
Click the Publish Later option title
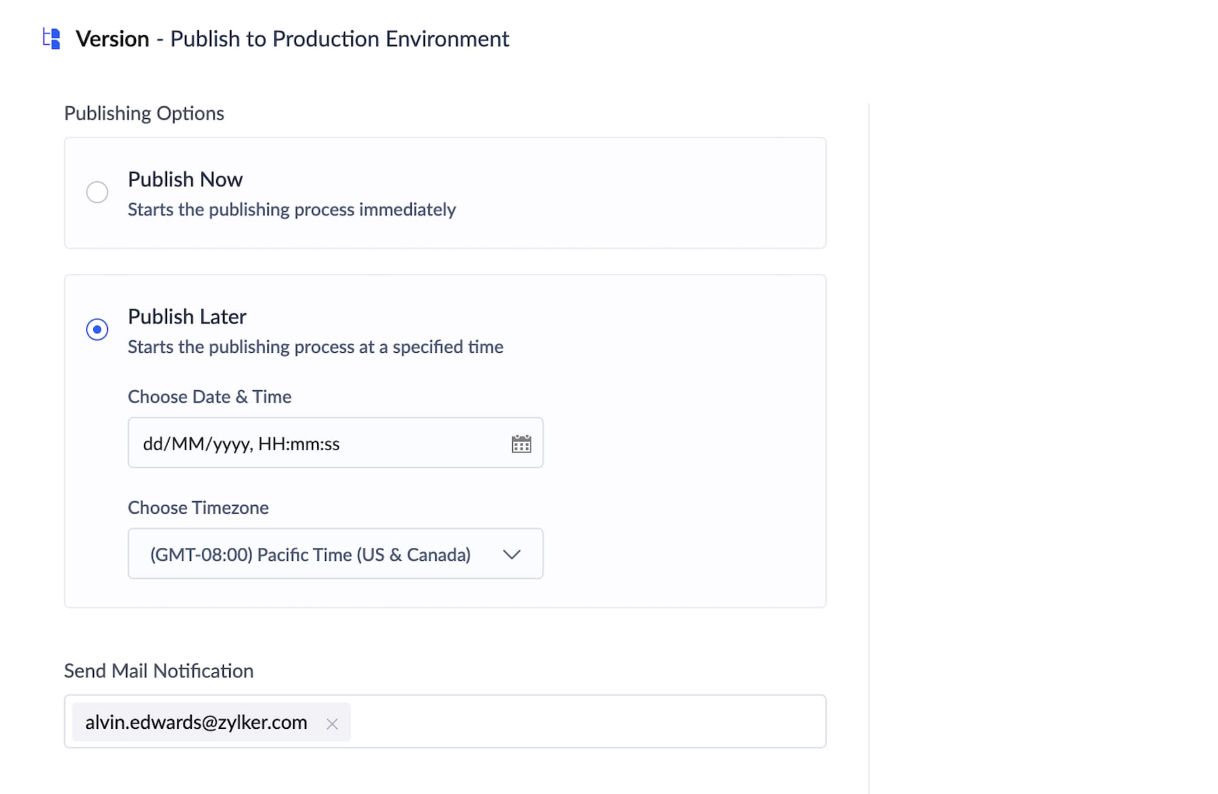(x=187, y=317)
